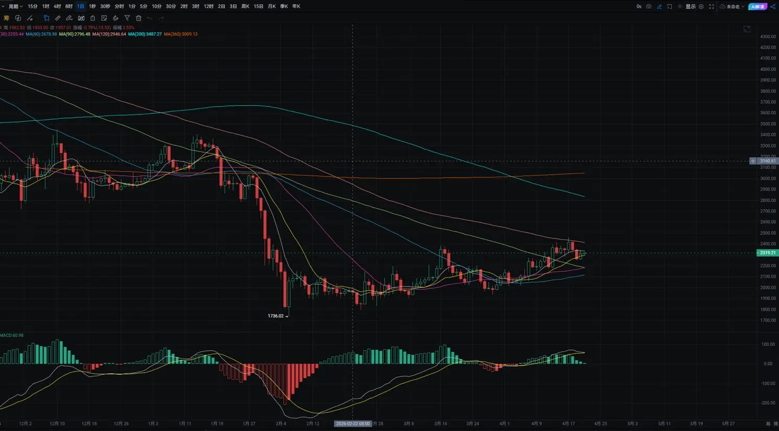Expand the 未命名 layout dropdown
The height and width of the screenshot is (431, 779).
pos(732,7)
